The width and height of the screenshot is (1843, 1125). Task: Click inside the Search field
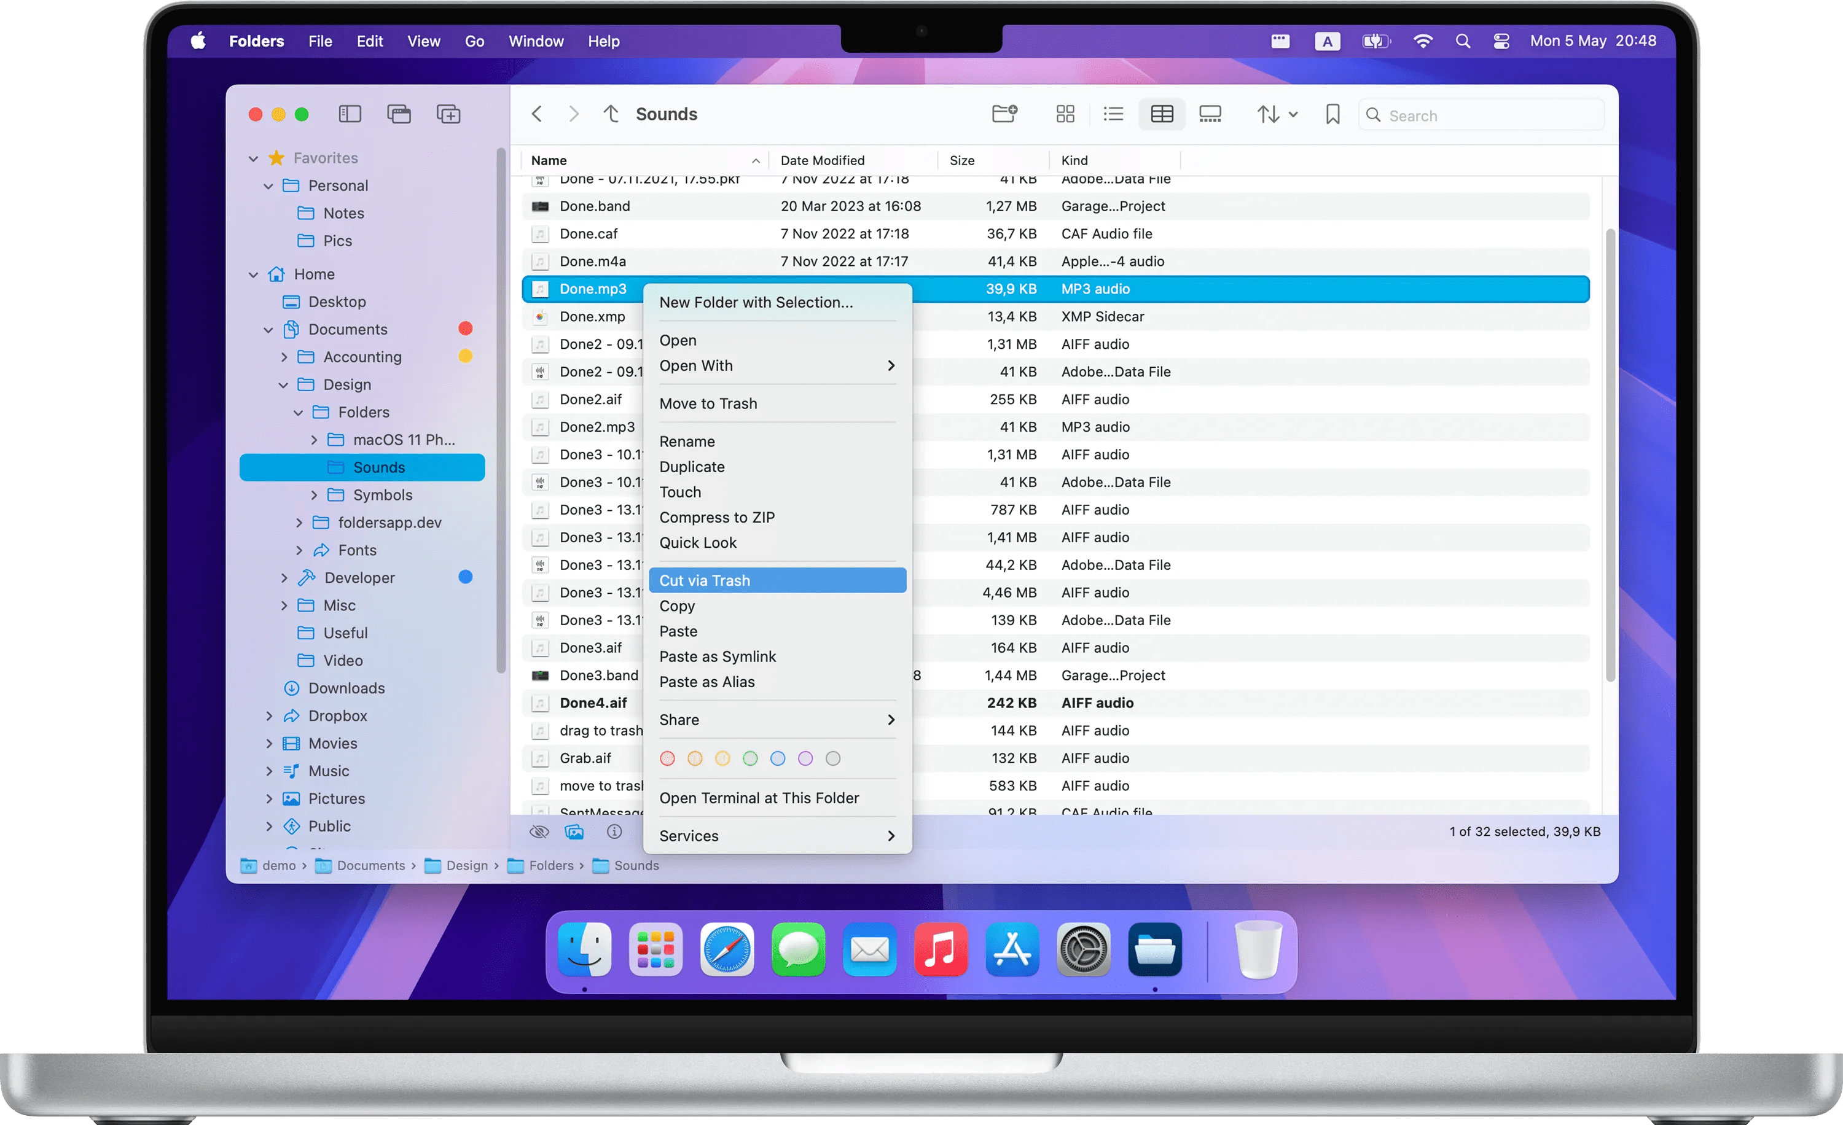tap(1481, 114)
